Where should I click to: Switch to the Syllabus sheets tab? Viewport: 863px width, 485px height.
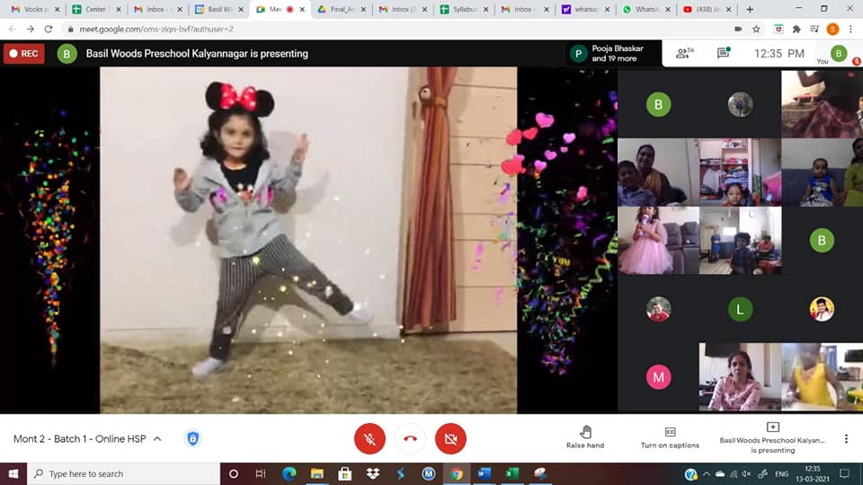[464, 9]
